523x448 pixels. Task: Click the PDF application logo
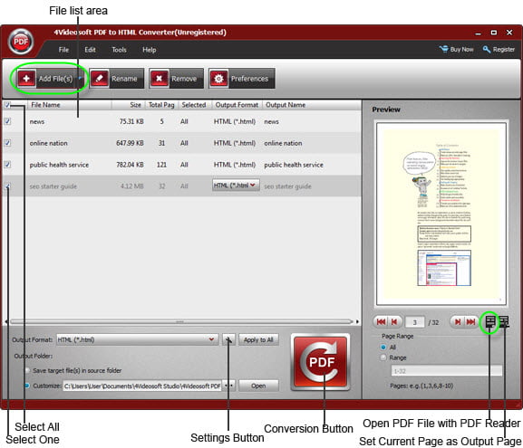point(21,42)
